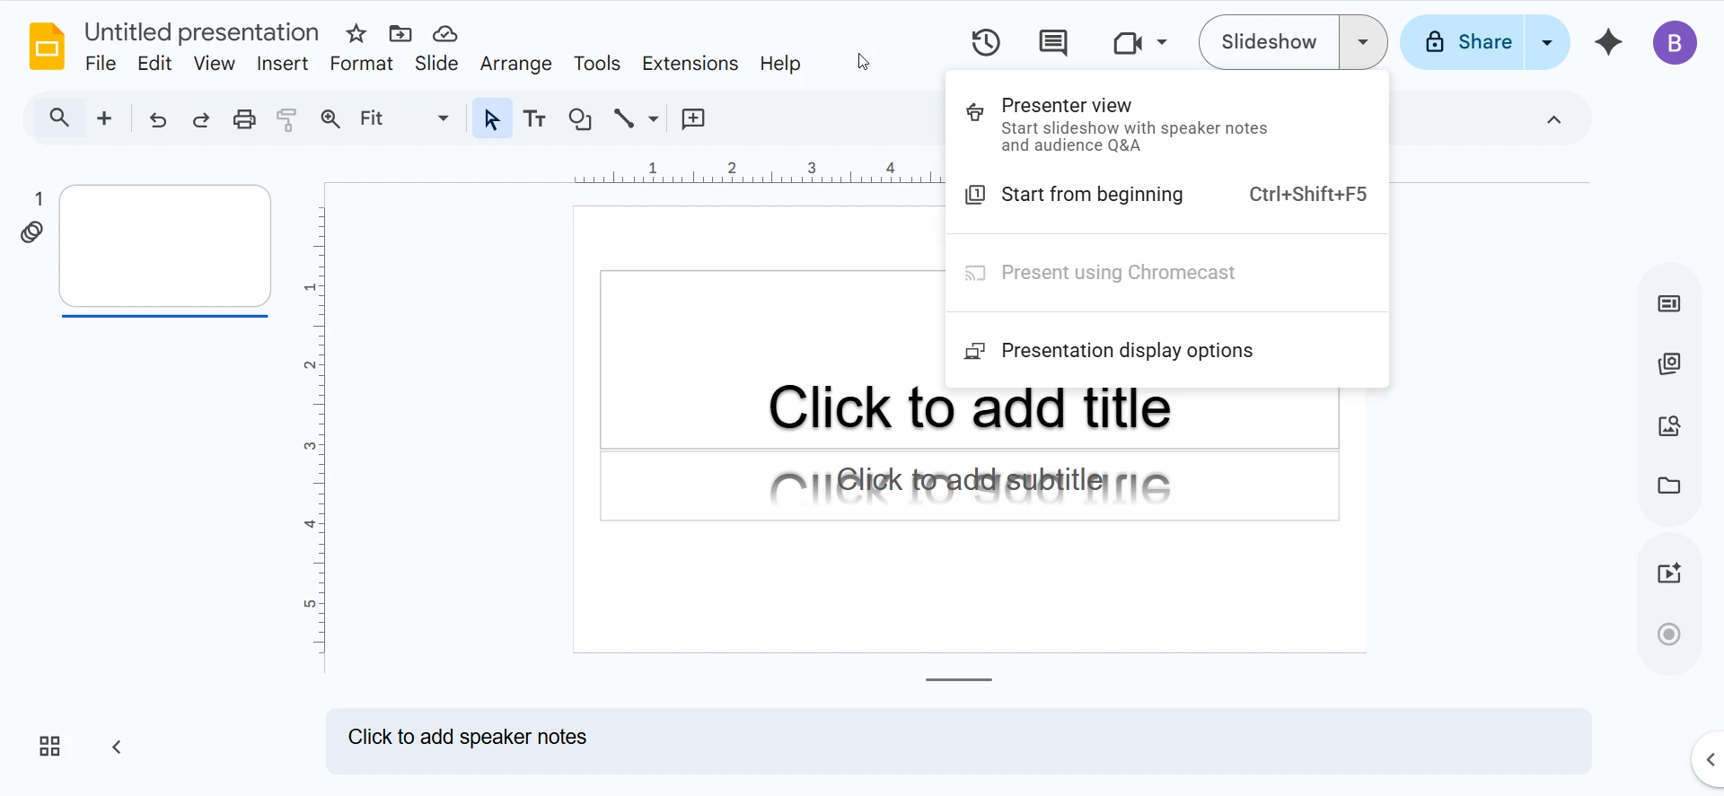Hide the menus with the up chevron
The height and width of the screenshot is (796, 1724).
click(x=1553, y=119)
